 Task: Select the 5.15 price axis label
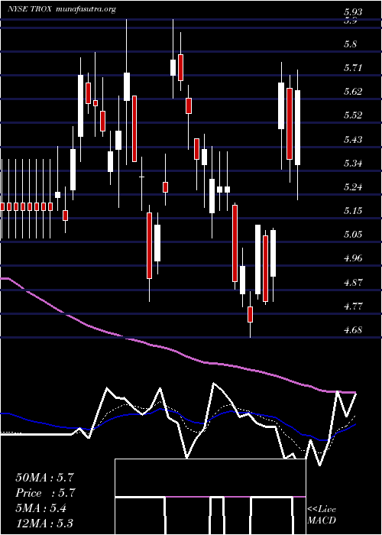pos(353,210)
